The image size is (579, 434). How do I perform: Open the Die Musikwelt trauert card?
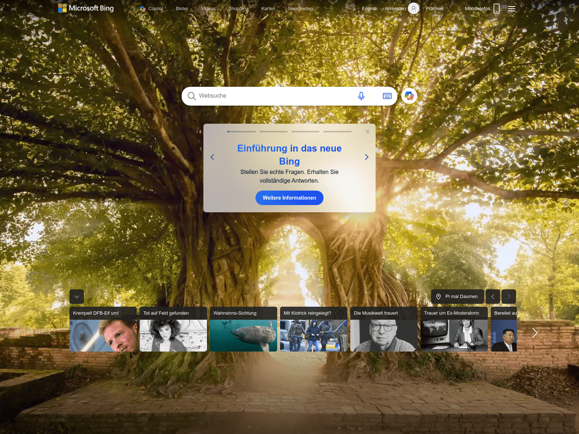pos(384,329)
